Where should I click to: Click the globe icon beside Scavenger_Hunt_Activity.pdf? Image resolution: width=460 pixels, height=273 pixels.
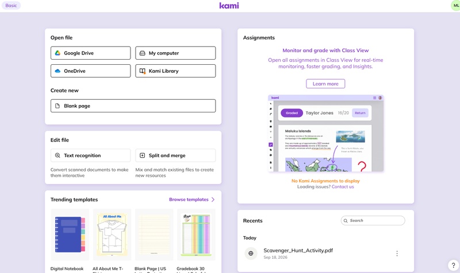tap(251, 253)
